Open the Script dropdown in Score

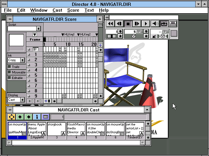[39, 29]
